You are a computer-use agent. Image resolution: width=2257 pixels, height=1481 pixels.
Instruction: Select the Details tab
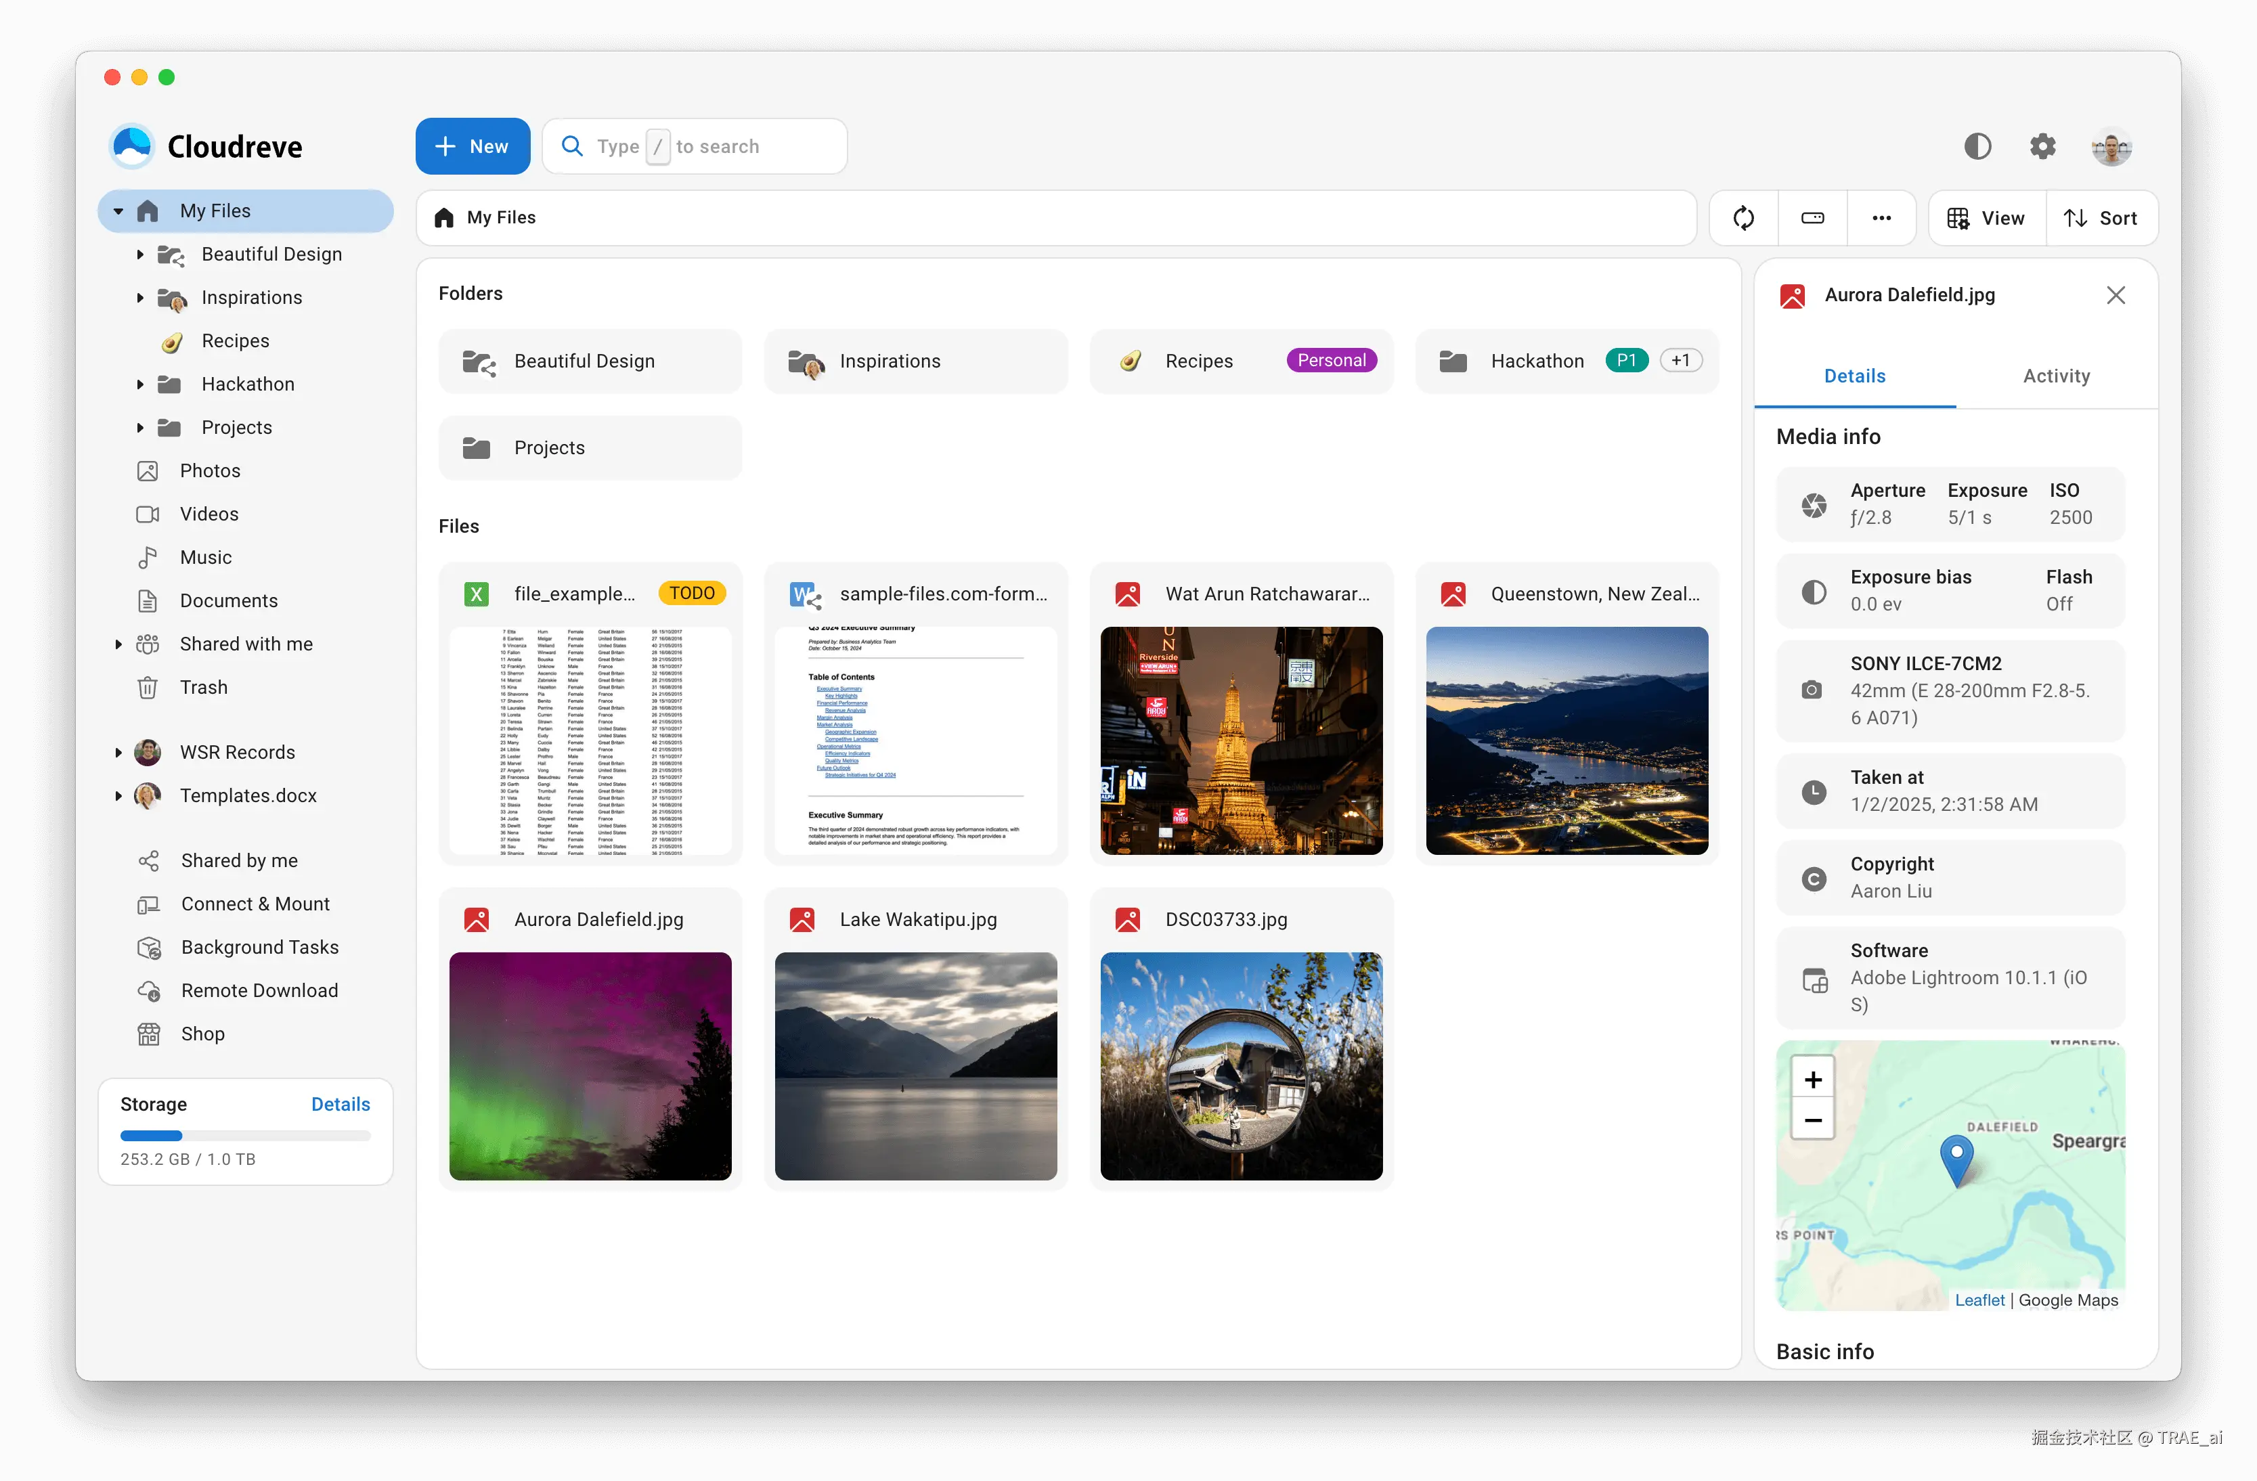1854,376
